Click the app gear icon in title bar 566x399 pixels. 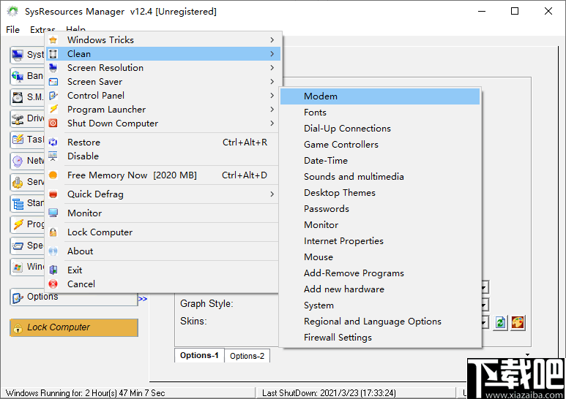click(x=12, y=12)
